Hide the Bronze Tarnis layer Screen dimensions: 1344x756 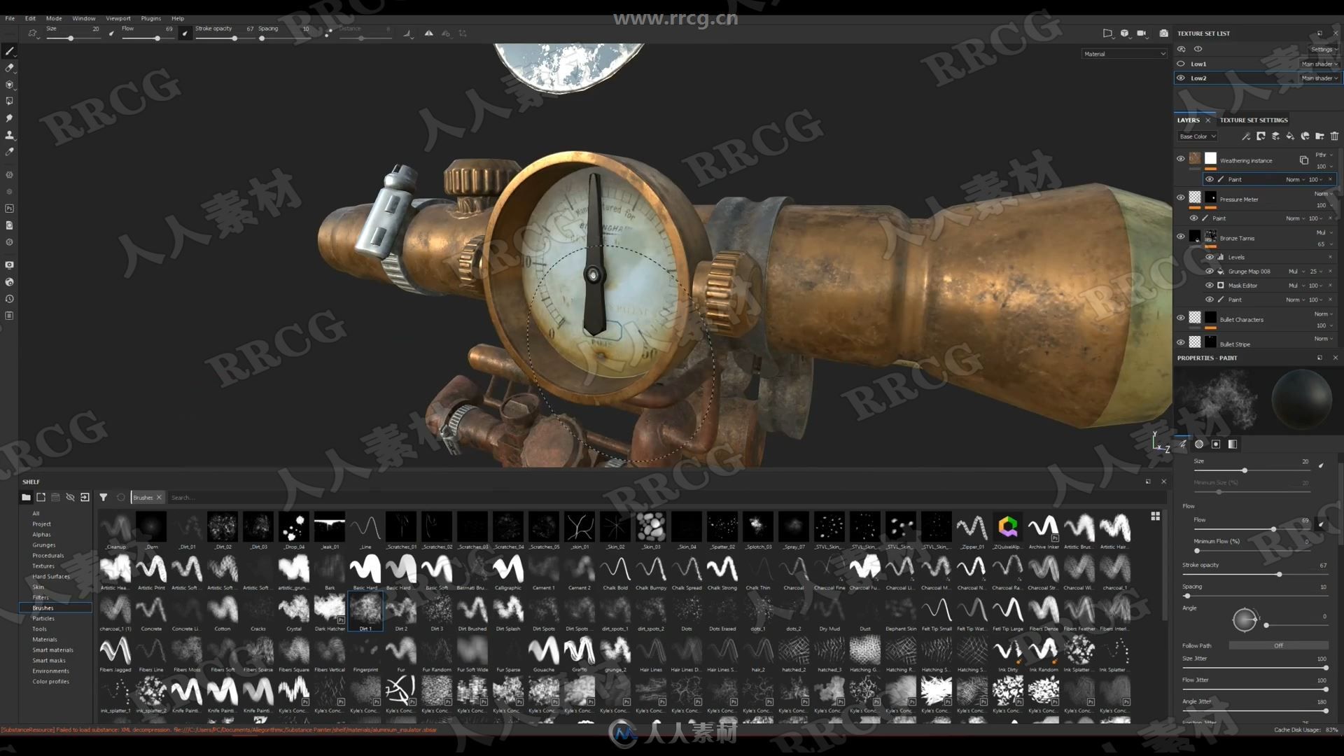click(x=1181, y=237)
